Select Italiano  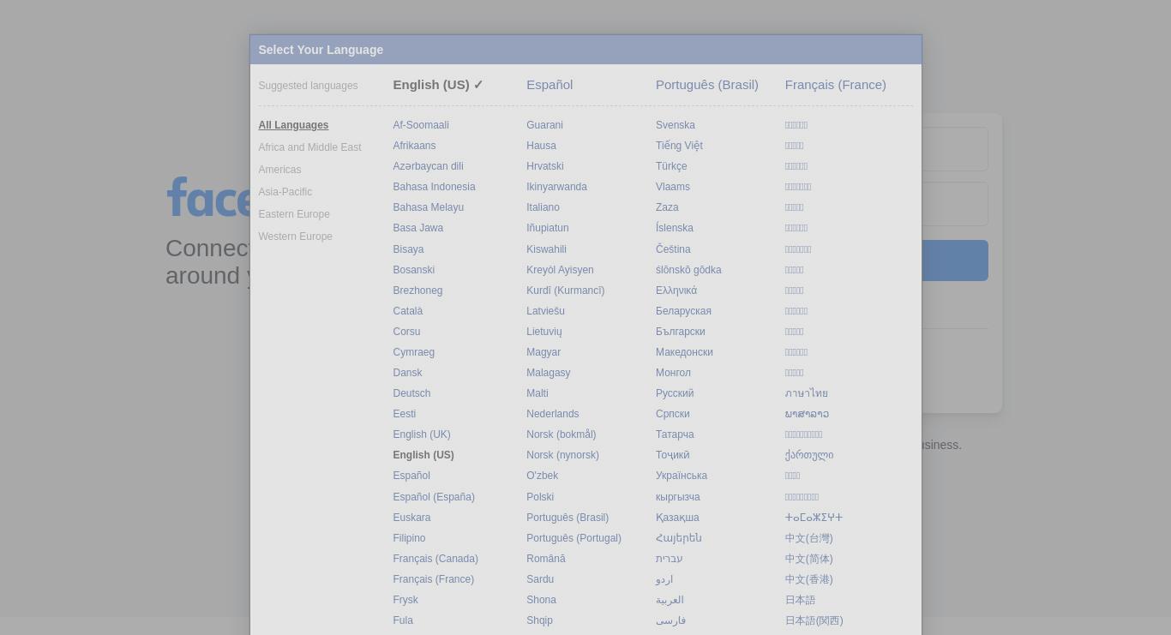coord(543,207)
